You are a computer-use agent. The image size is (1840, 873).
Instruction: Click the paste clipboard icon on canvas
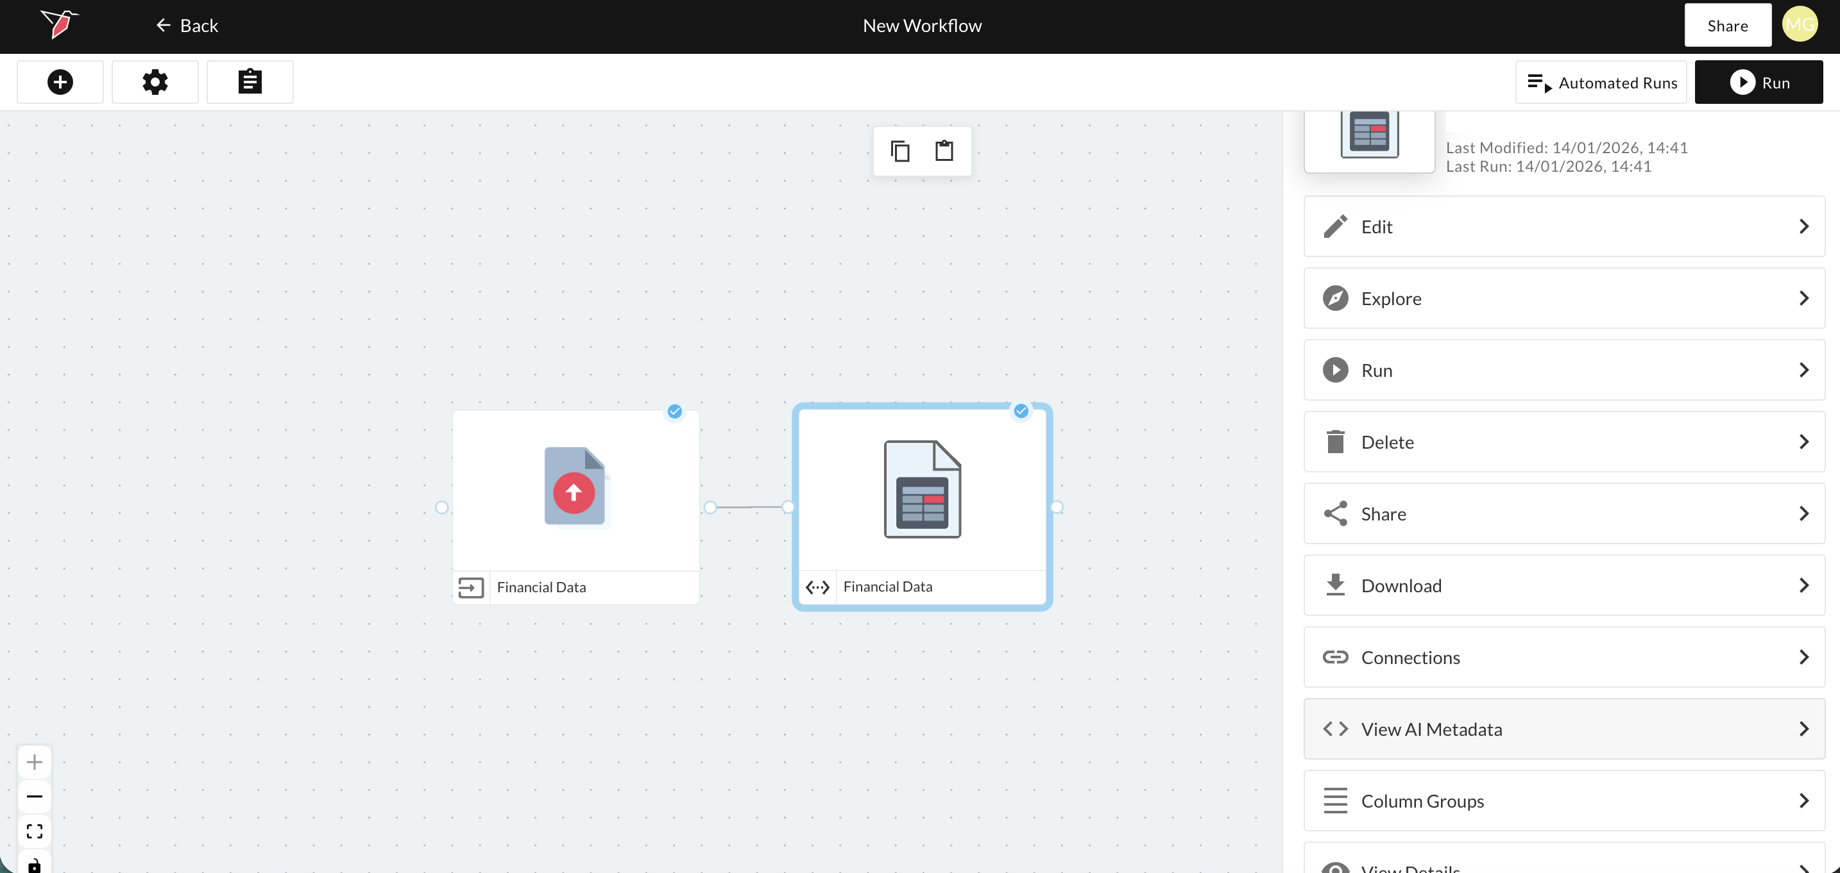coord(944,151)
